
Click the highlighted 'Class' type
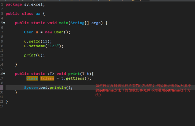pyautogui.click(x=32, y=78)
